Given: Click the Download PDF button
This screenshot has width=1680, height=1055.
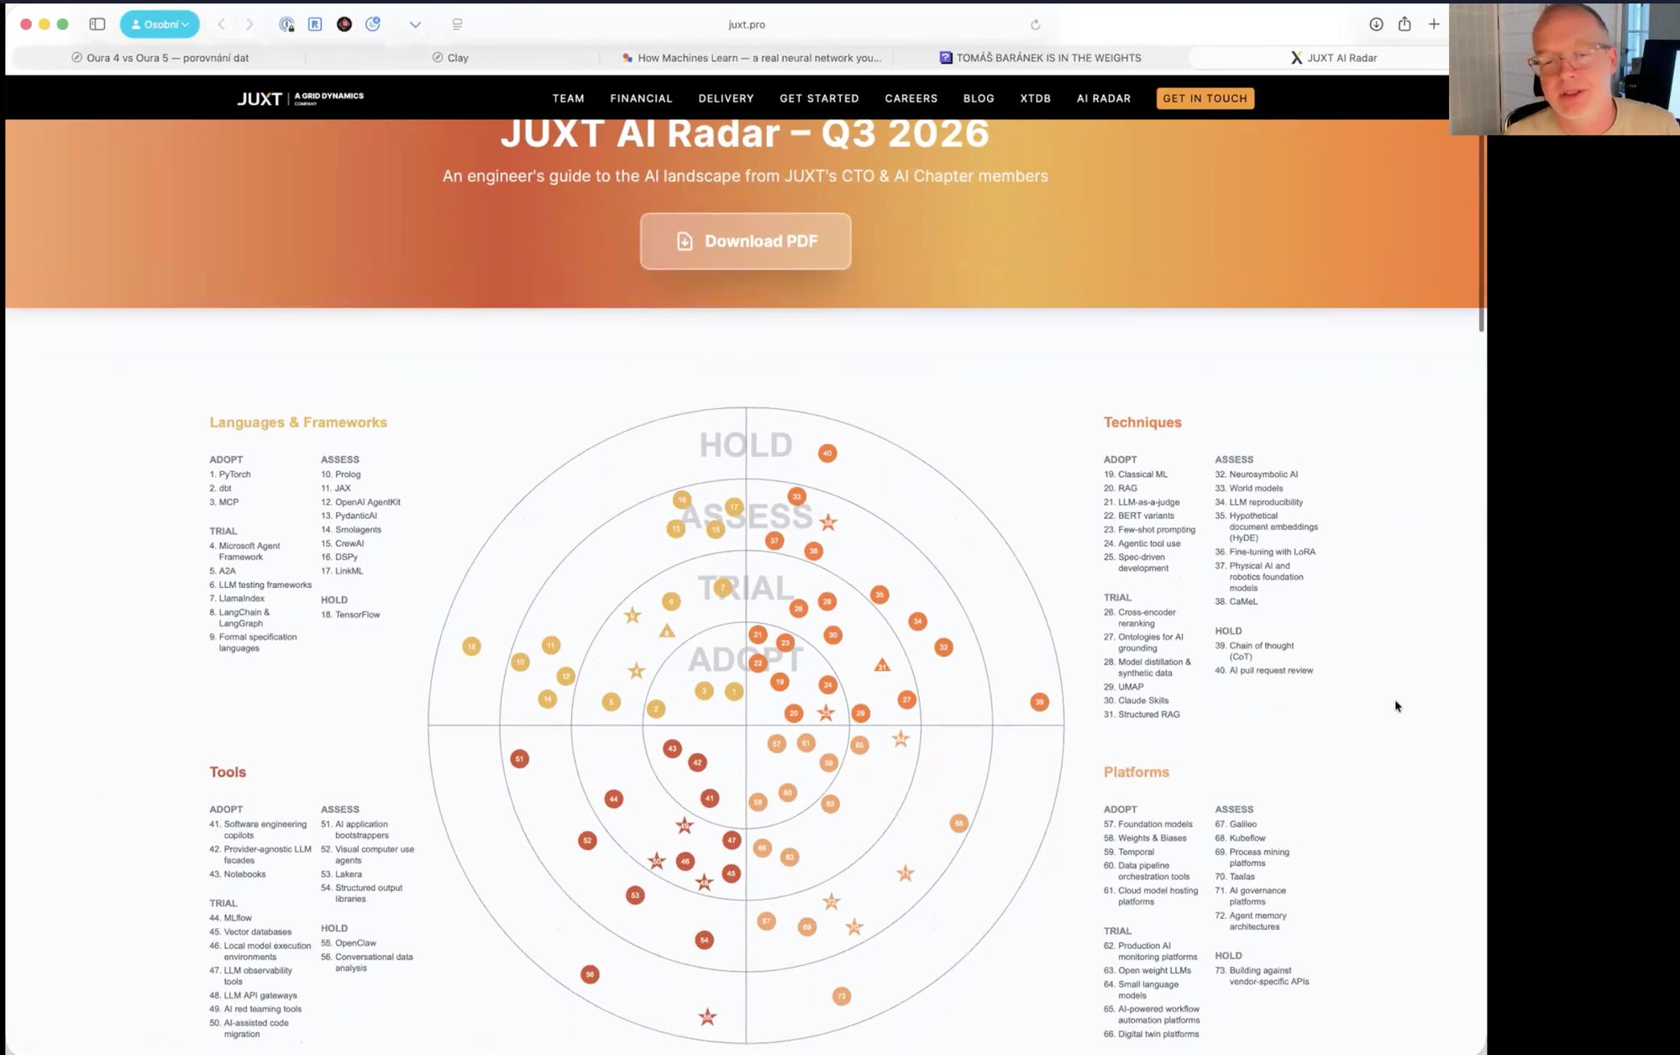Looking at the screenshot, I should [745, 241].
